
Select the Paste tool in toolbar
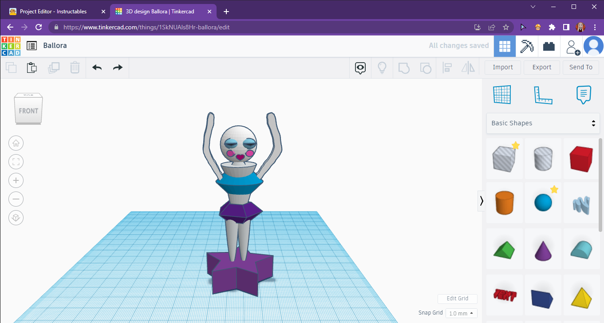point(32,68)
